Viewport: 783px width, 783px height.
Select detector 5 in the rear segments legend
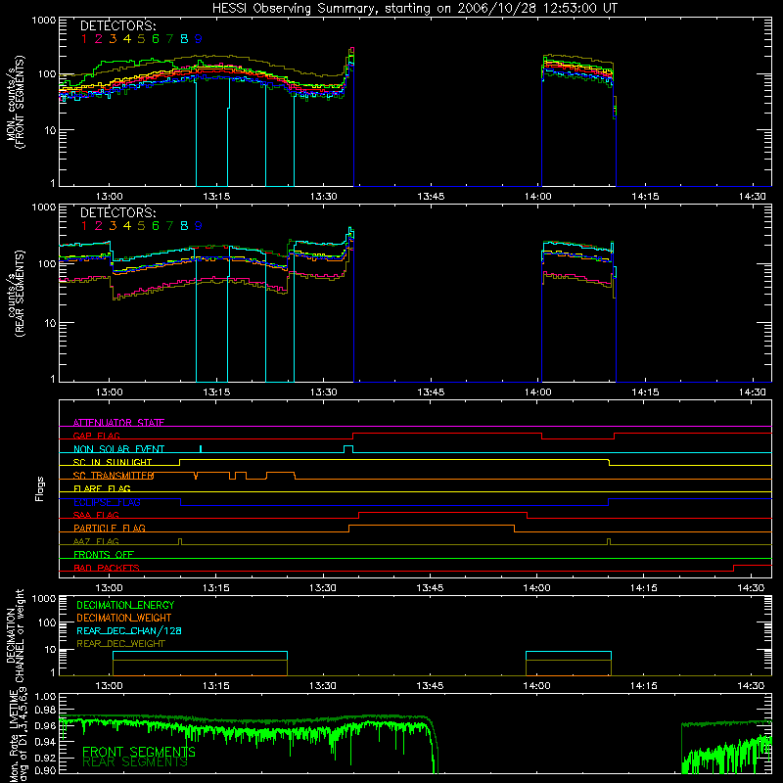click(141, 226)
